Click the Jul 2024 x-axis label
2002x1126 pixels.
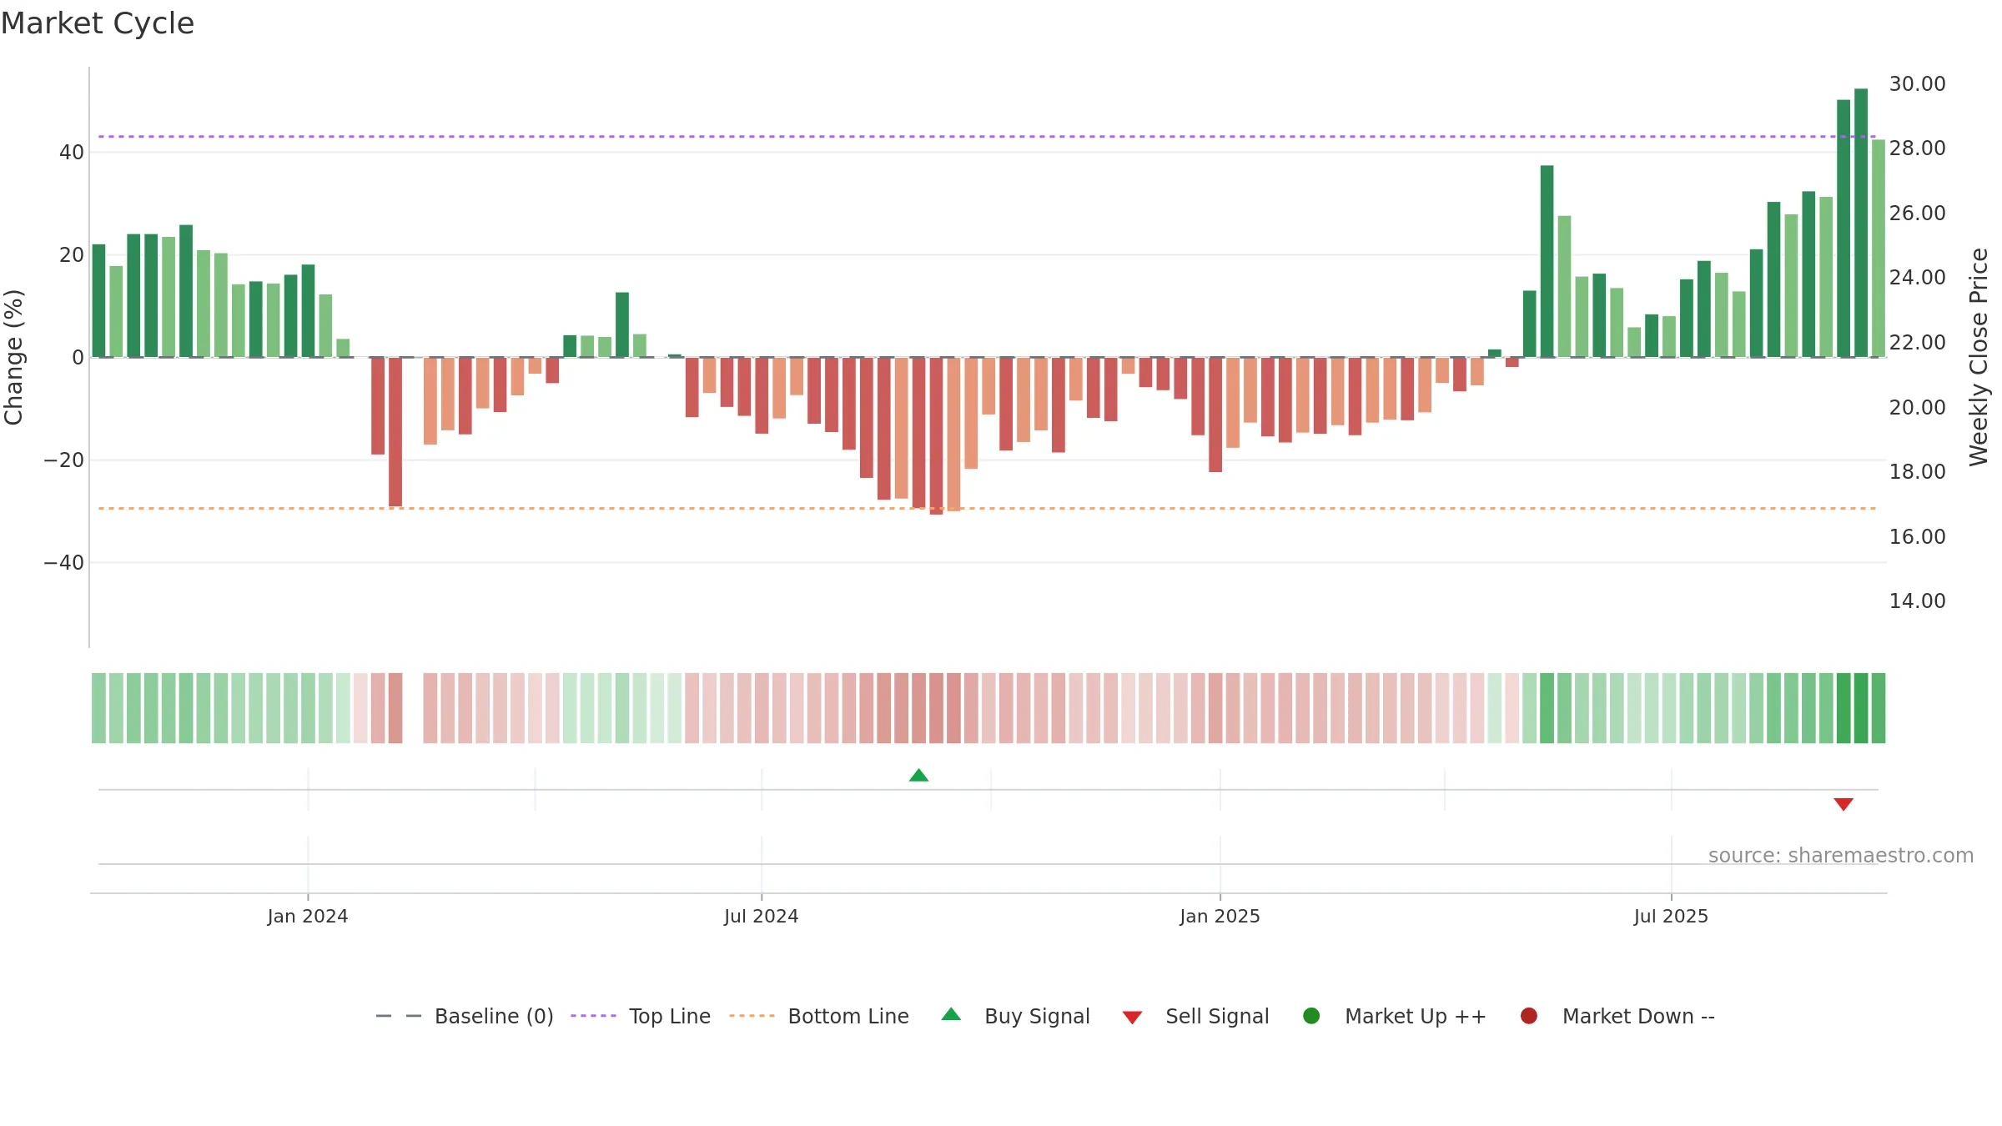pos(762,917)
